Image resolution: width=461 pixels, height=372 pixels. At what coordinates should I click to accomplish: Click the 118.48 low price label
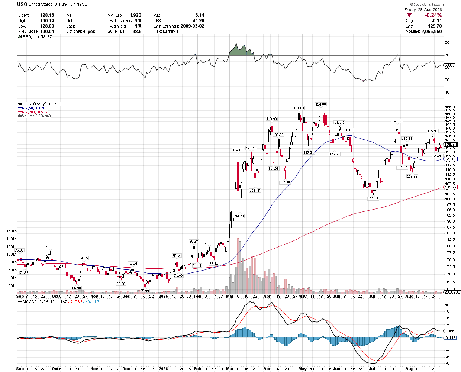[402, 168]
